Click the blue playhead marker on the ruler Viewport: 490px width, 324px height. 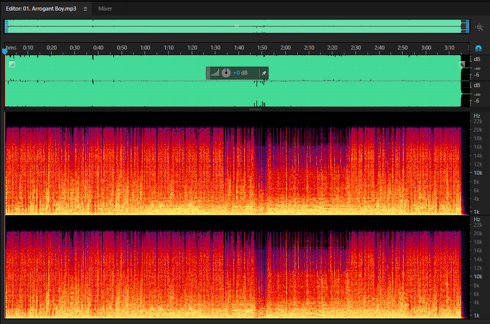tap(5, 52)
